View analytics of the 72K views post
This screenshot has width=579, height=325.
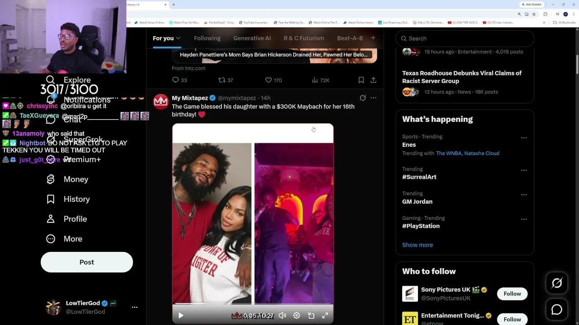(x=320, y=80)
